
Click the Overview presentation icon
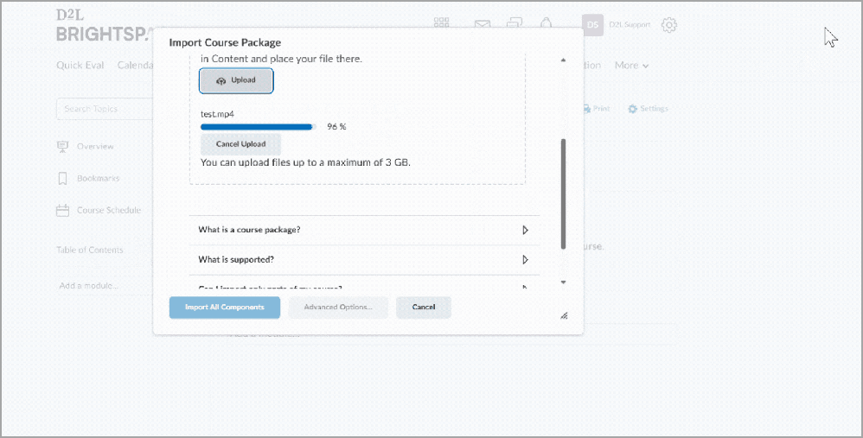click(63, 147)
